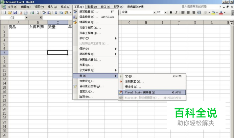Viewport: 234px width, 138px height.
Task: Select 单变量求解 menu entry
Action: click(95, 59)
